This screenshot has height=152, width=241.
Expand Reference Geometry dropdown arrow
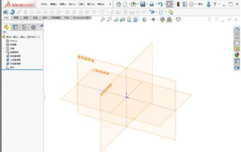pyautogui.click(x=156, y=12)
